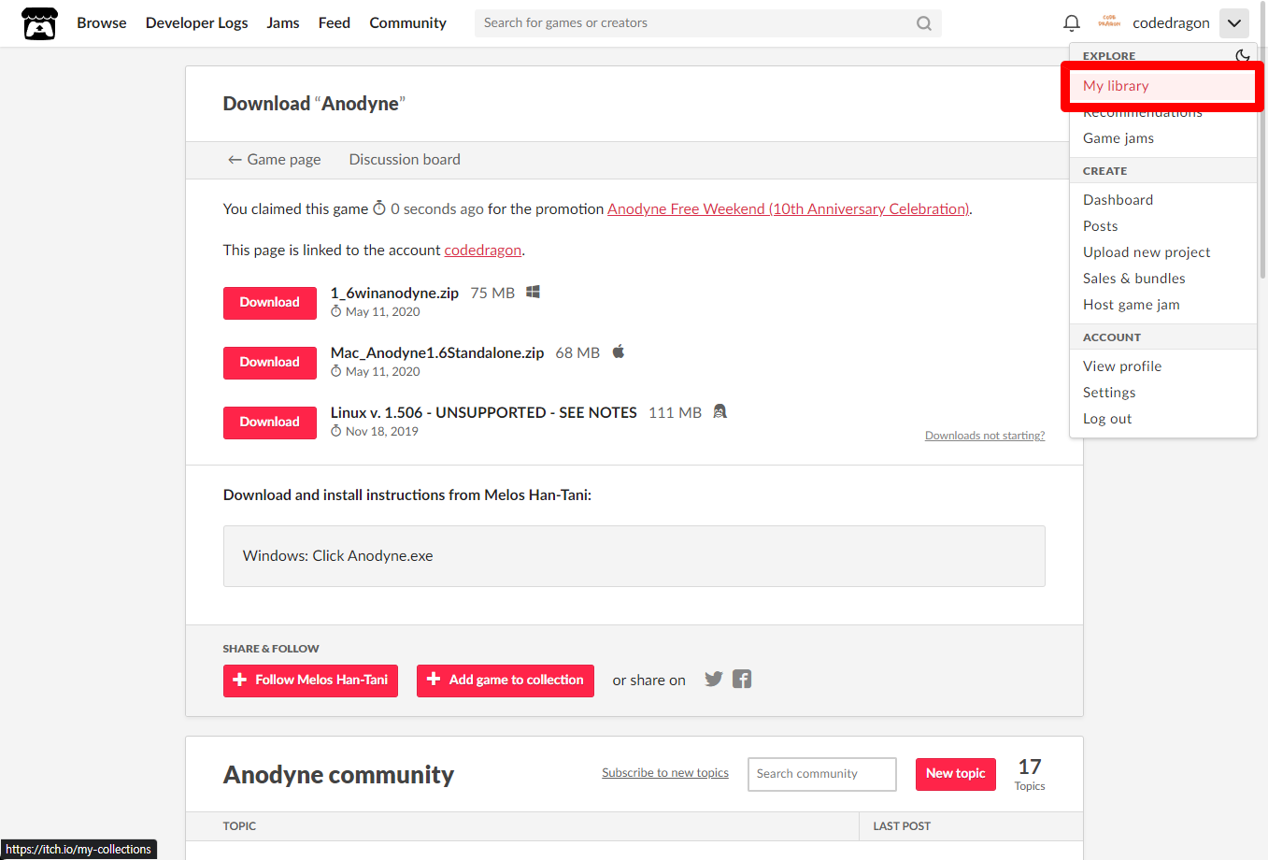Focus the games or creators search field

pyautogui.click(x=707, y=23)
